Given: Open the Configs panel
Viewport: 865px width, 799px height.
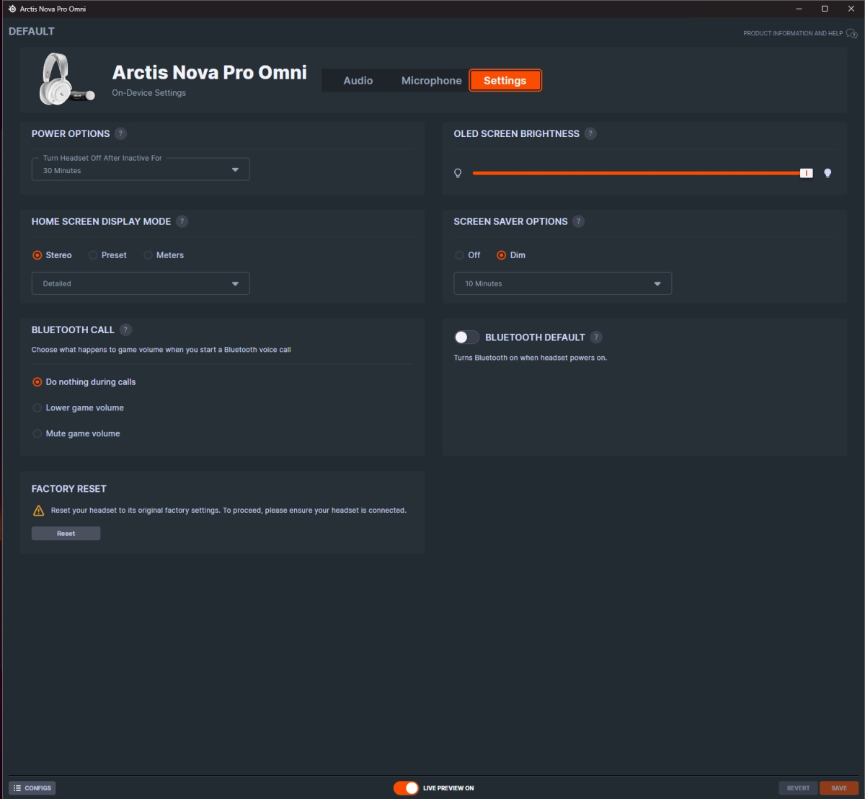Looking at the screenshot, I should click(x=32, y=788).
